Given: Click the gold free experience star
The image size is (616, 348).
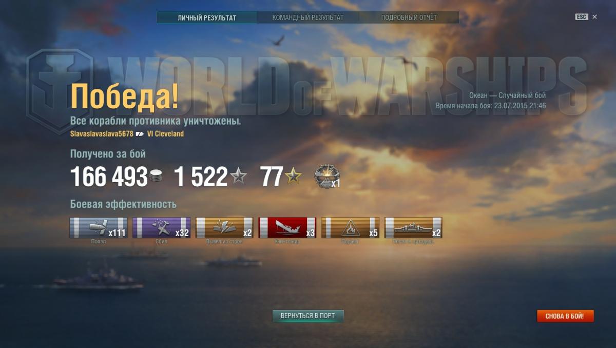Looking at the screenshot, I should (x=293, y=177).
